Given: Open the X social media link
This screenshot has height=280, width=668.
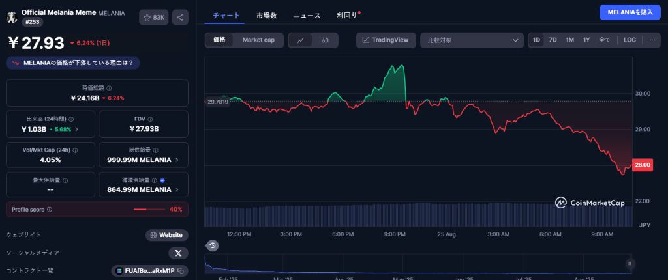Looking at the screenshot, I should coord(179,253).
